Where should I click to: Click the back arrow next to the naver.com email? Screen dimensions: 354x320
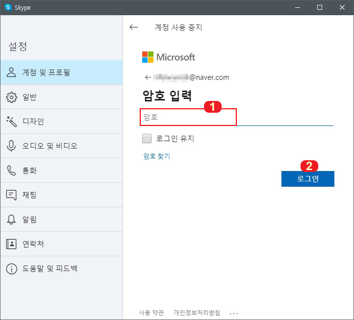[x=148, y=77]
